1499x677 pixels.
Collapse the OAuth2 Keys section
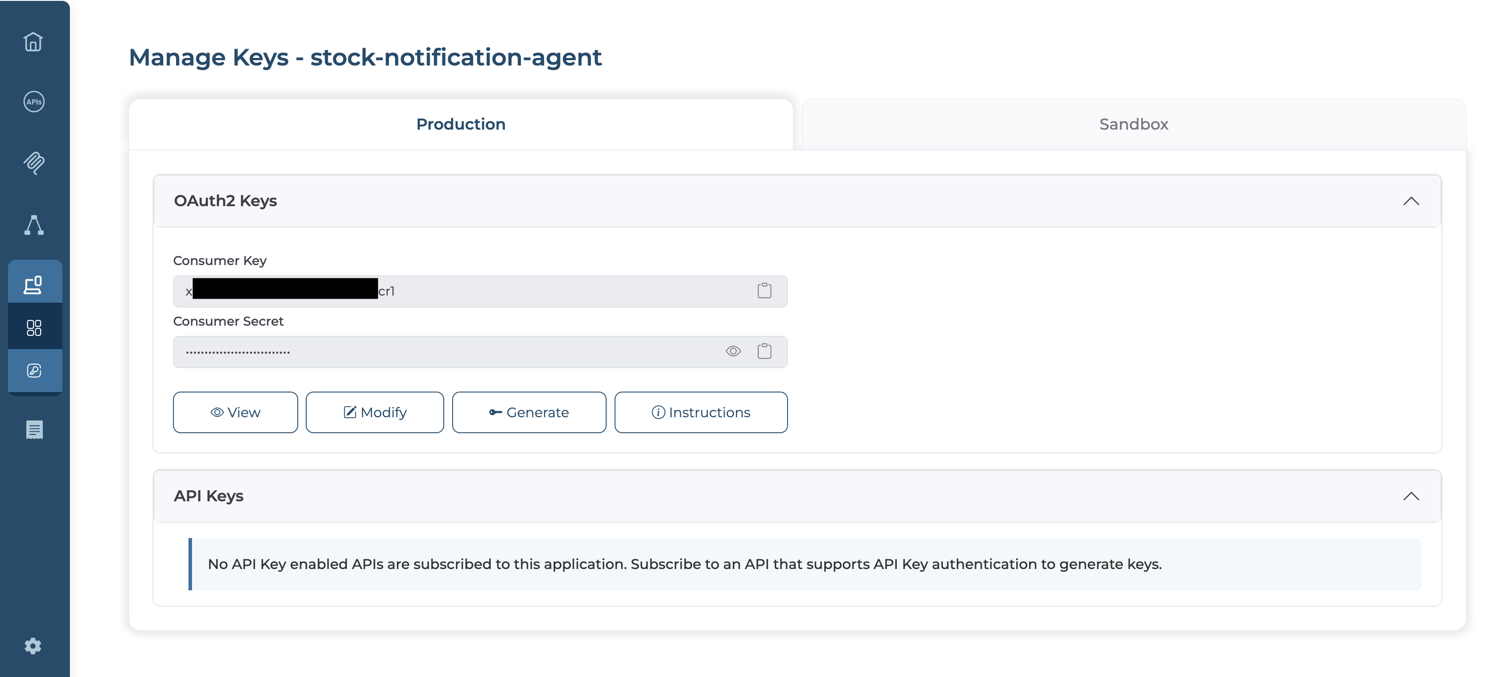[1411, 201]
